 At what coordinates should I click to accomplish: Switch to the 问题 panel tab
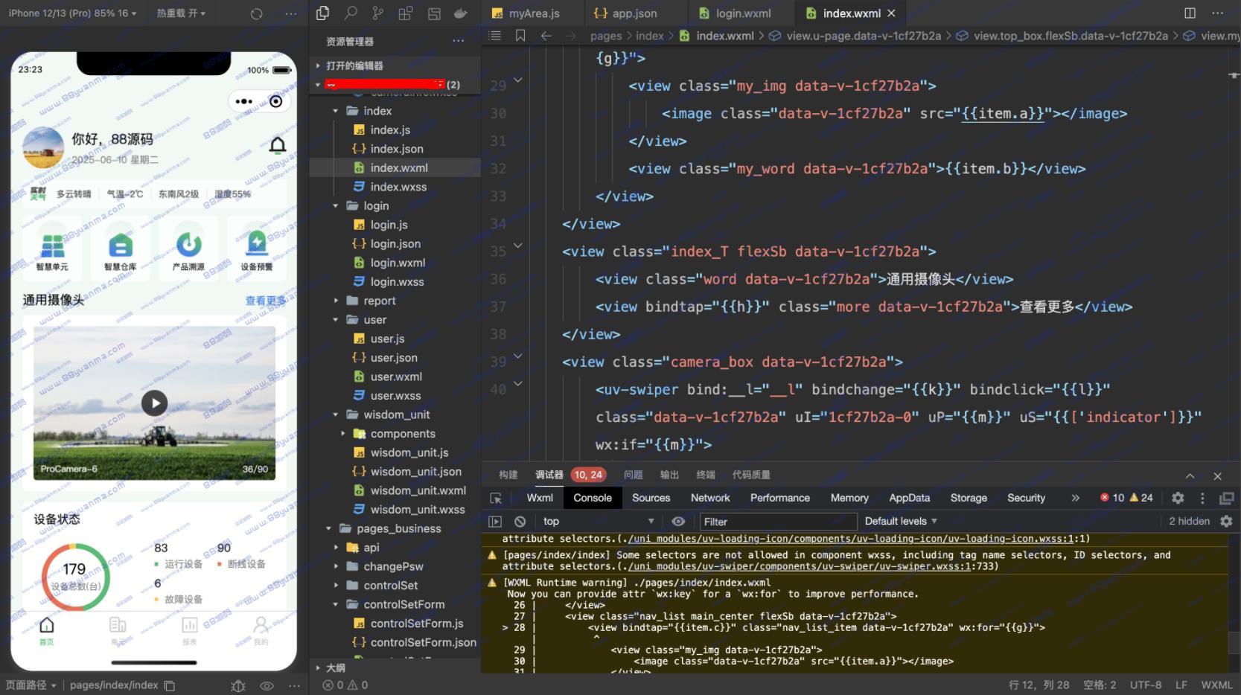tap(634, 475)
